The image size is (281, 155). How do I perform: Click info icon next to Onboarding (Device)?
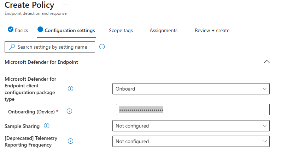click(x=69, y=111)
